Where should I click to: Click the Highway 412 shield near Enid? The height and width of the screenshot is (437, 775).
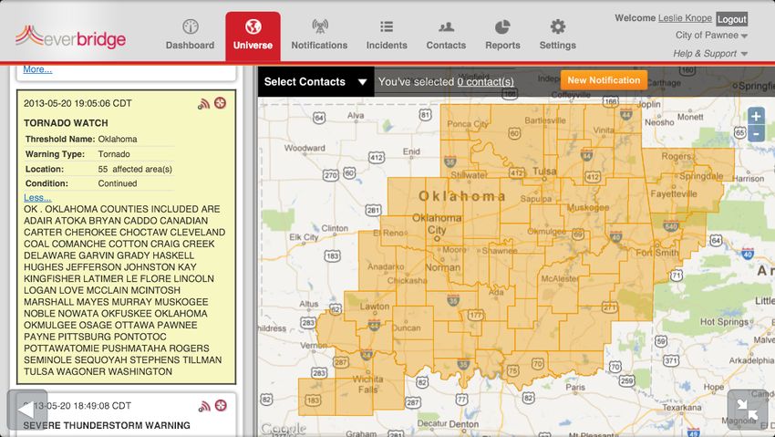coord(377,158)
